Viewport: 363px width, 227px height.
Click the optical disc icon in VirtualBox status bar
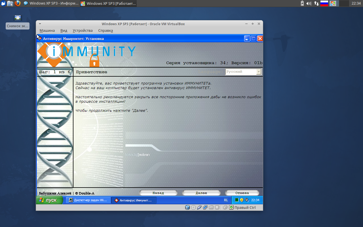[193, 207]
